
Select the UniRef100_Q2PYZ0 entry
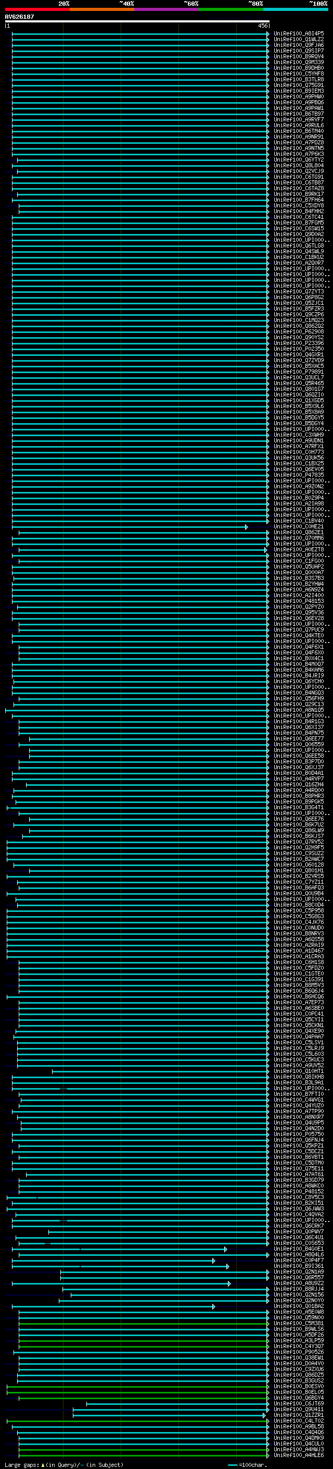click(x=299, y=606)
